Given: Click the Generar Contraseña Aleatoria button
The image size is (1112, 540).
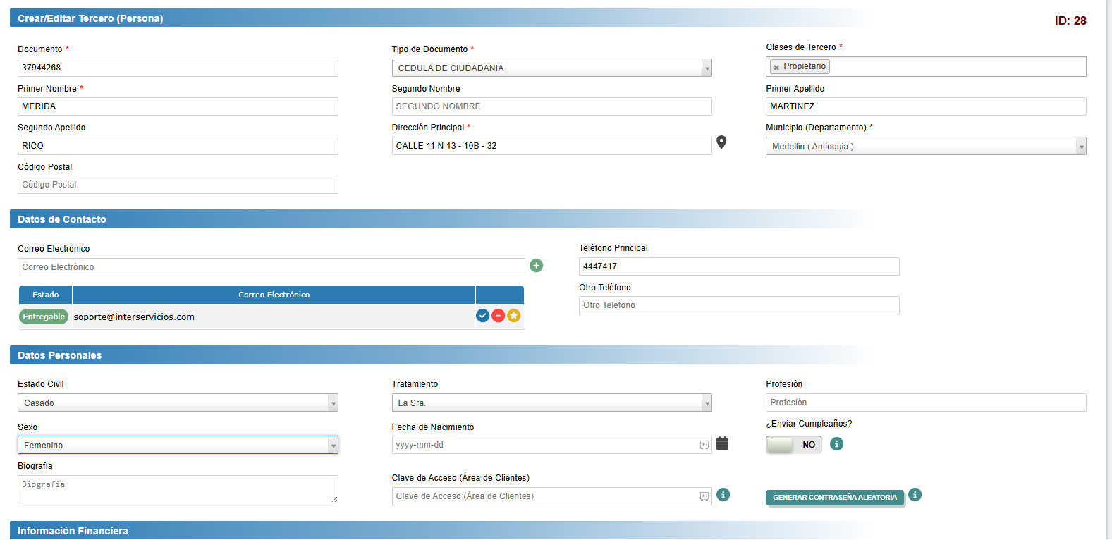Looking at the screenshot, I should pos(834,498).
